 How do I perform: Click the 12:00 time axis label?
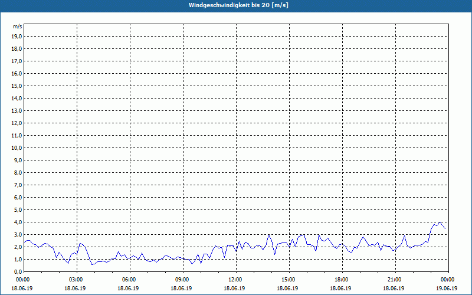click(x=235, y=280)
